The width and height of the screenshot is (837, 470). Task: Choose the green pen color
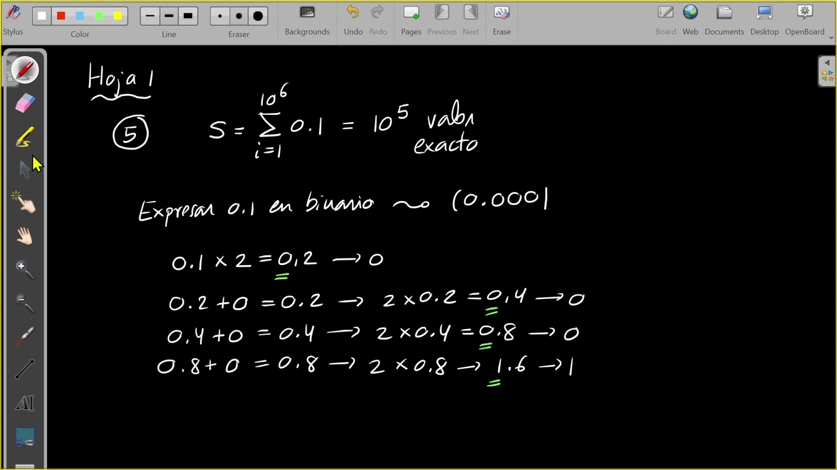(x=99, y=16)
